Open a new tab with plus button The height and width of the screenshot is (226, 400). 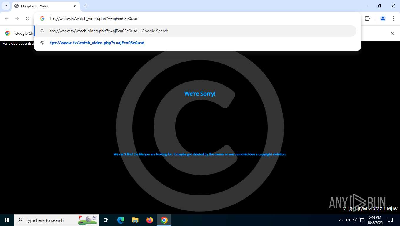86,6
